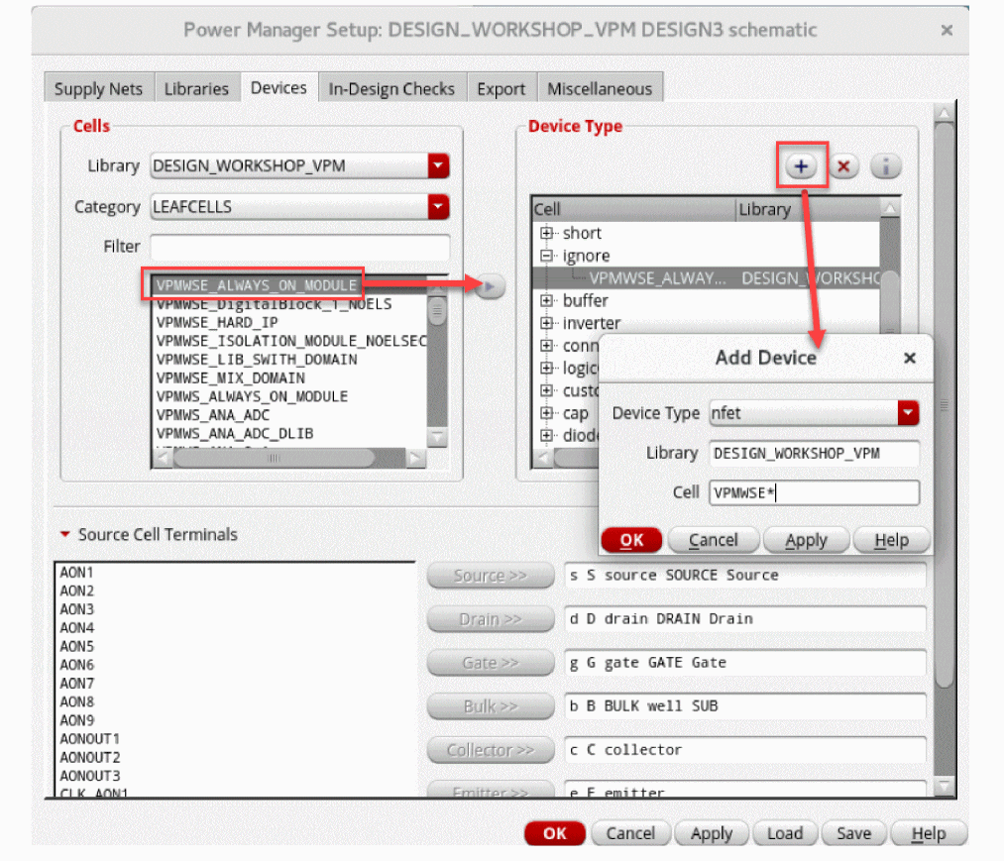Click the Filter input field
The height and width of the screenshot is (861, 1004).
coord(299,247)
